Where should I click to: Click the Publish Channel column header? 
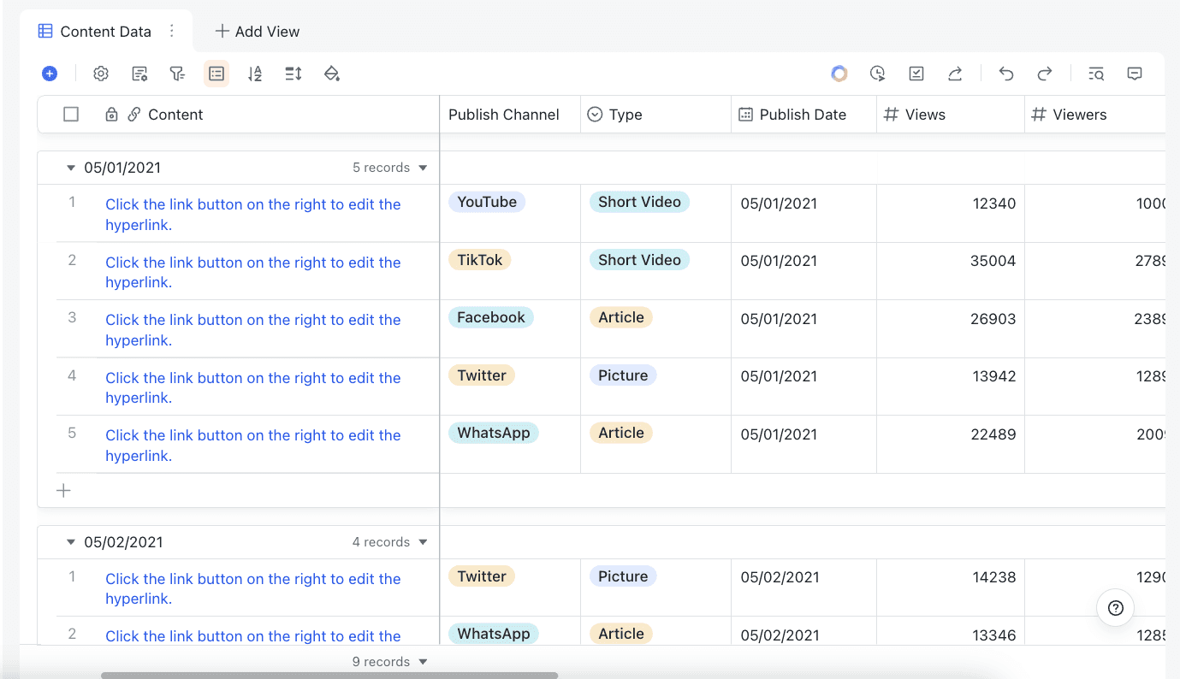click(510, 115)
